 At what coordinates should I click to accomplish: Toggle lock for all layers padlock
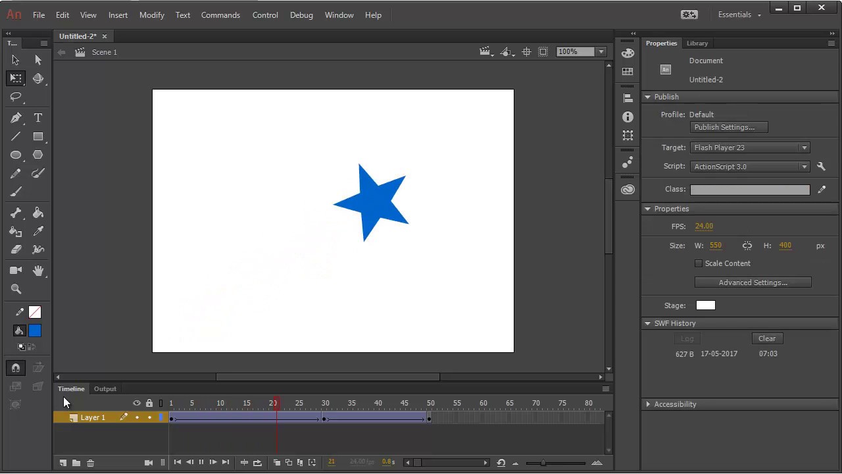[x=149, y=403]
